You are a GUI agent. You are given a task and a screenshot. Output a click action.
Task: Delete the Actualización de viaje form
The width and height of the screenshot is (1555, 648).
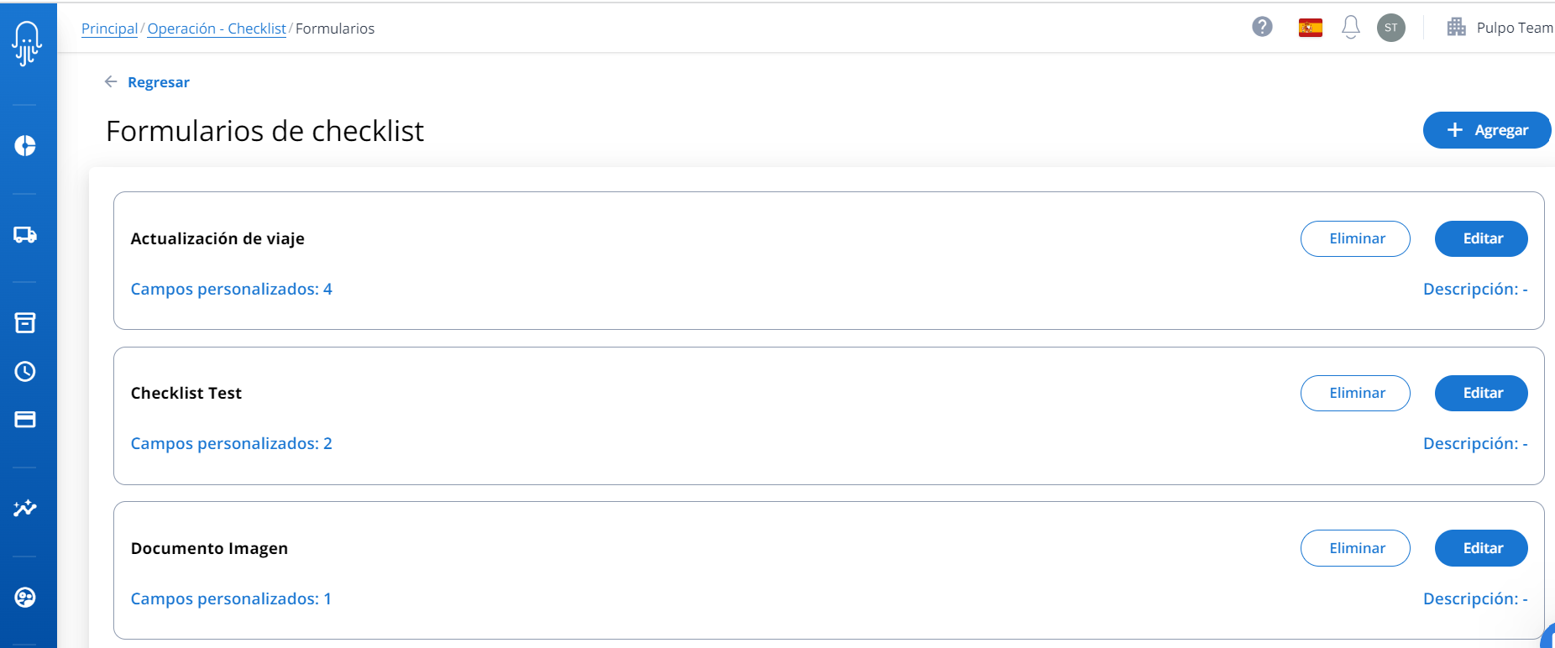click(1355, 238)
